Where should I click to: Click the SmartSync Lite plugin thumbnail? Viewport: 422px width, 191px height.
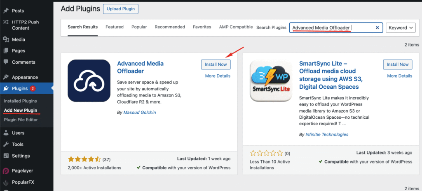tap(271, 81)
